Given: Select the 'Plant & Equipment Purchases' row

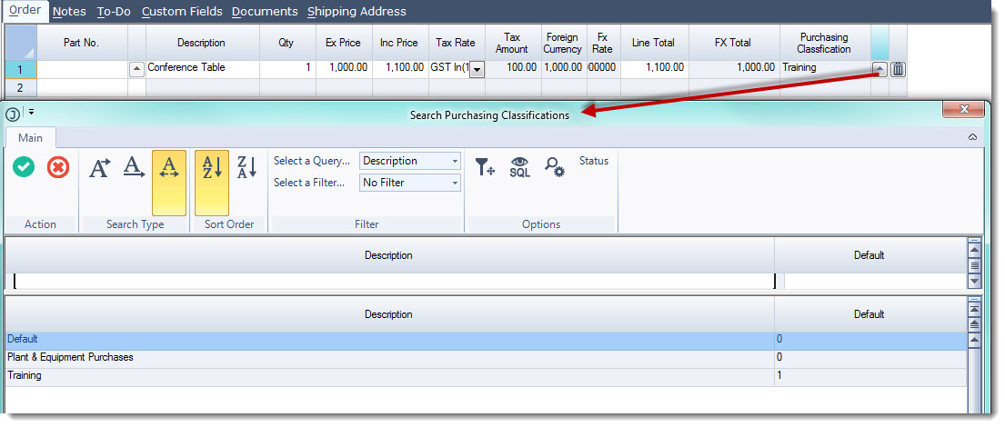Looking at the screenshot, I should click(485, 359).
